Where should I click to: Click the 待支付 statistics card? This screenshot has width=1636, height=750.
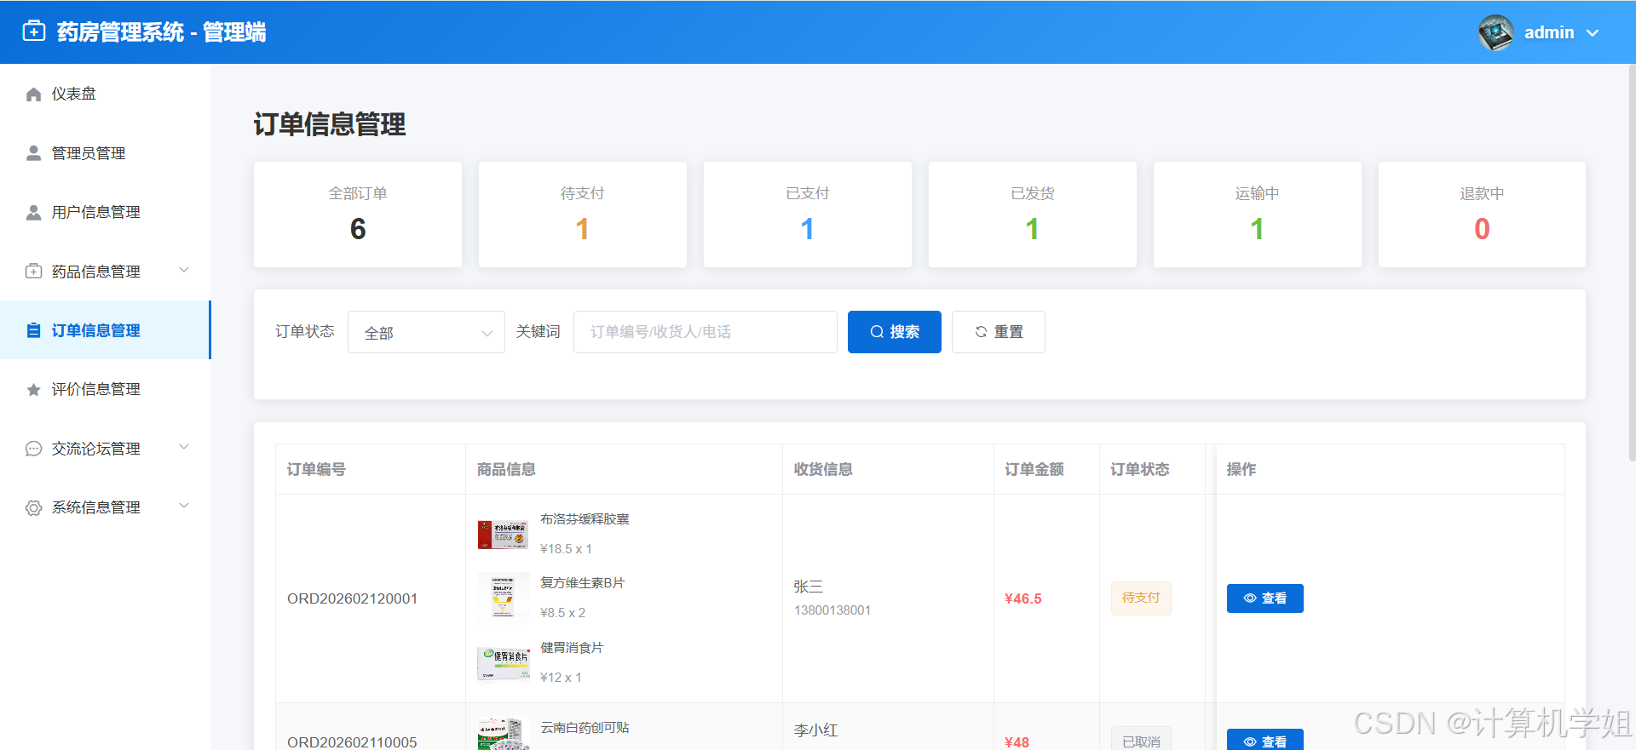(583, 215)
